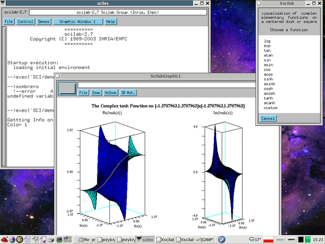Choose the cos function in the list
This screenshot has height=244, width=325.
(x=267, y=70)
